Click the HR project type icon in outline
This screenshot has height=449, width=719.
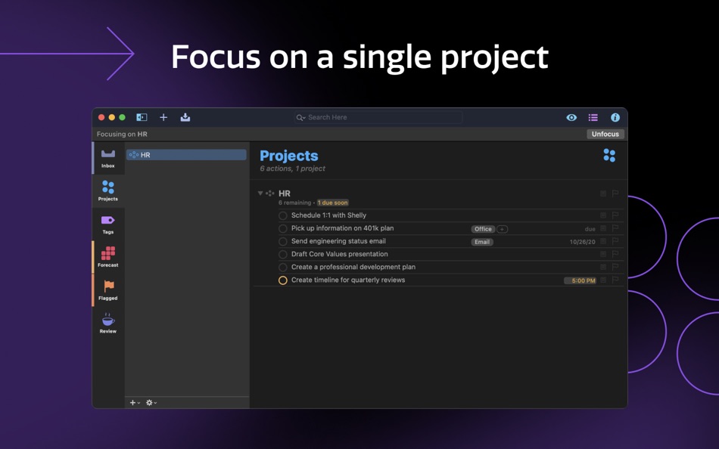(270, 193)
